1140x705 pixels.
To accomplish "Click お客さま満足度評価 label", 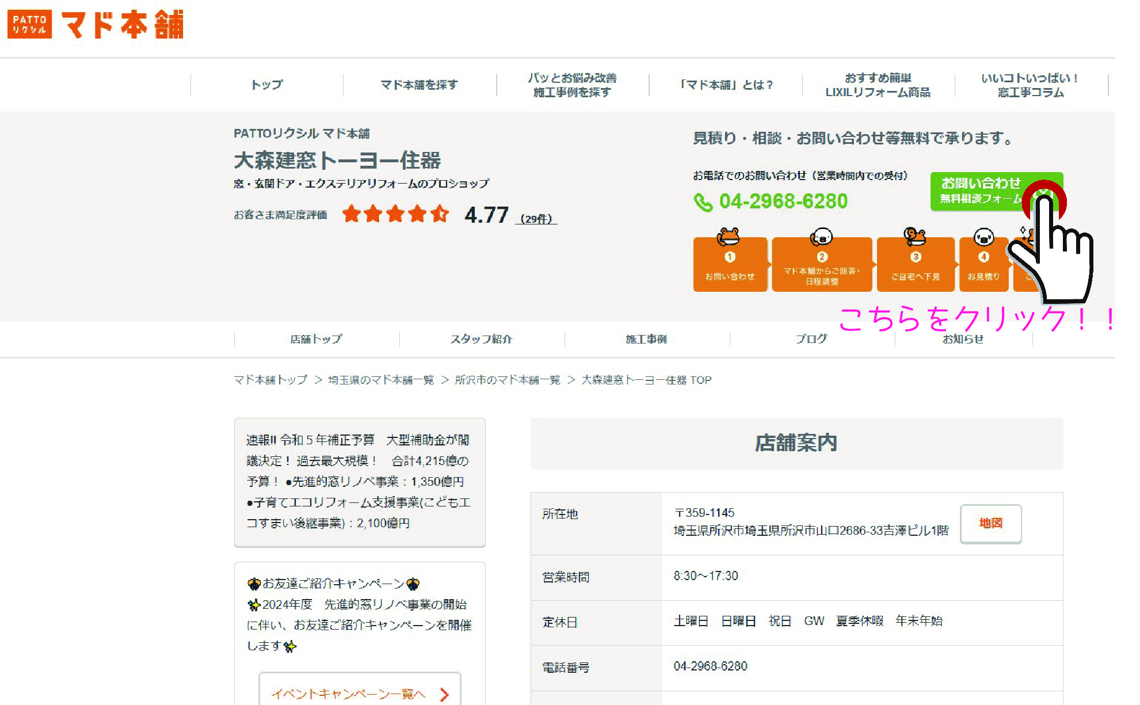I will [280, 215].
